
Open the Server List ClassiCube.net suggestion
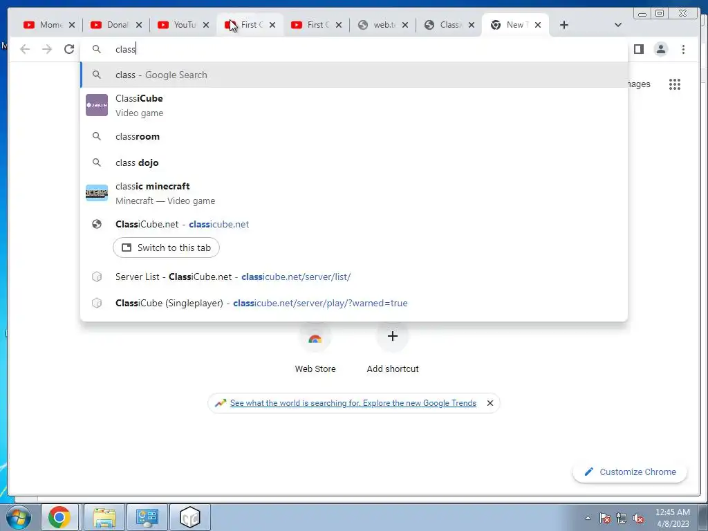pyautogui.click(x=354, y=277)
